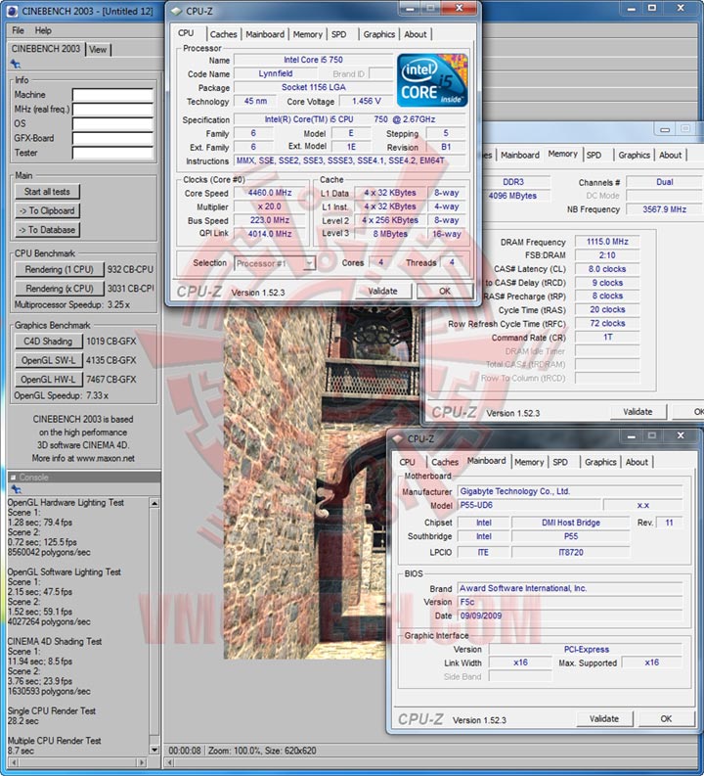Click console scrollbar up arrow
This screenshot has width=704, height=776.
pyautogui.click(x=154, y=503)
